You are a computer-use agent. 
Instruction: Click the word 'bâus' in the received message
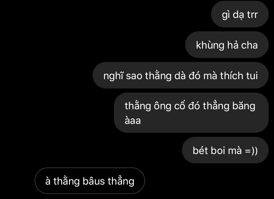click(x=93, y=181)
